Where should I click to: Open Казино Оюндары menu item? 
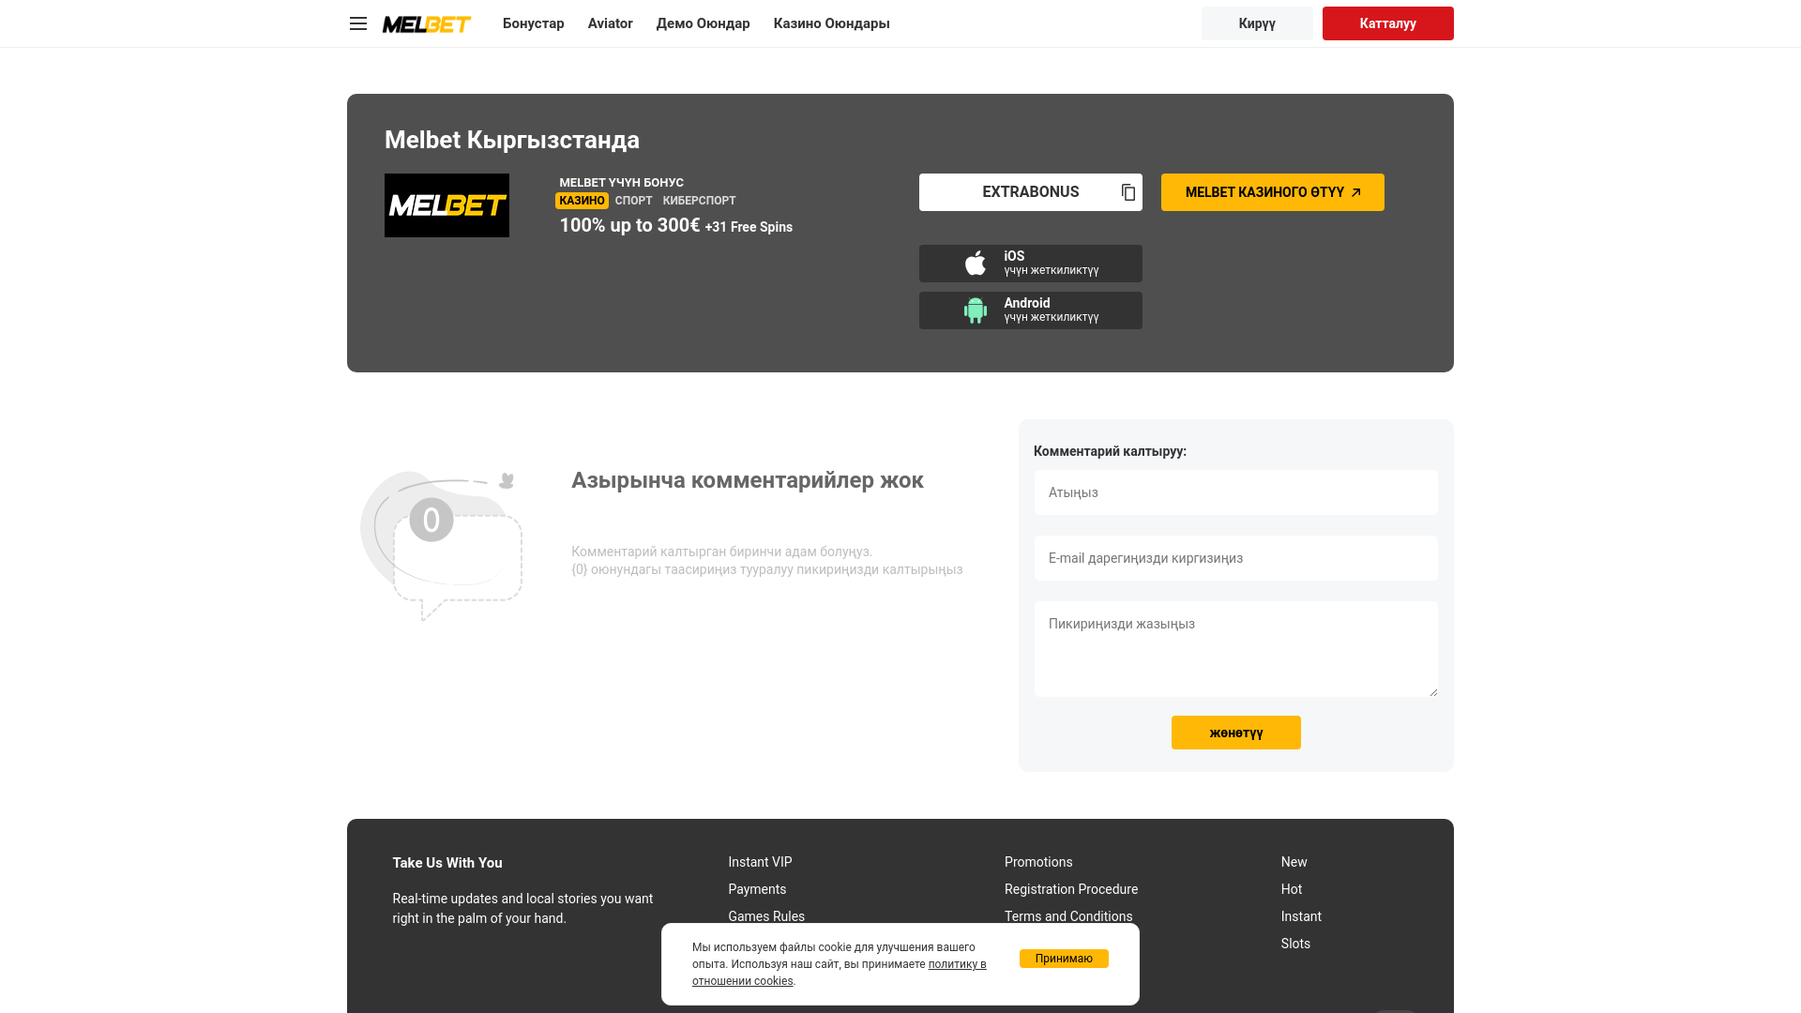[832, 23]
